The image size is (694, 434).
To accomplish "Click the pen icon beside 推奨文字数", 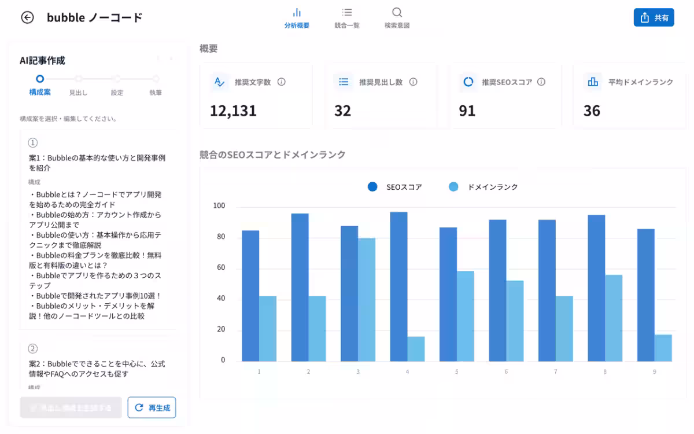I will tap(219, 82).
